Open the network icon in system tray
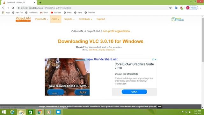 pos(186,112)
